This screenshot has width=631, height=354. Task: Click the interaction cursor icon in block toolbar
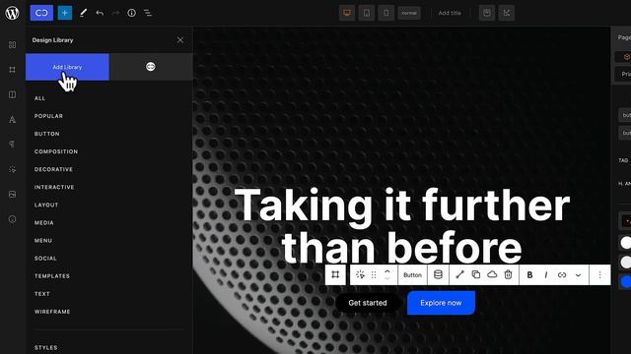[360, 275]
